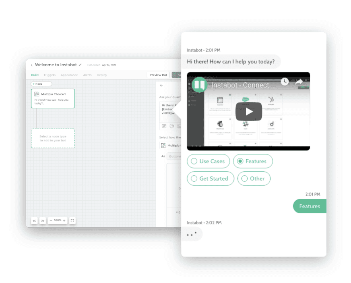Click the Instabot channel logo on video
The height and width of the screenshot is (283, 351).
pyautogui.click(x=199, y=84)
